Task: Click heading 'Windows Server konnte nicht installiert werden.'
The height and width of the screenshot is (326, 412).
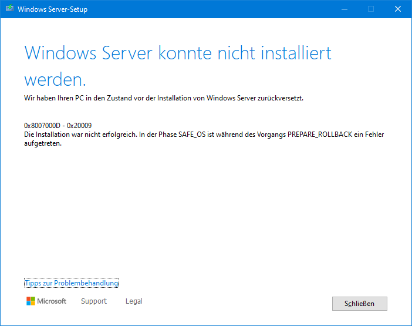Action: point(178,66)
